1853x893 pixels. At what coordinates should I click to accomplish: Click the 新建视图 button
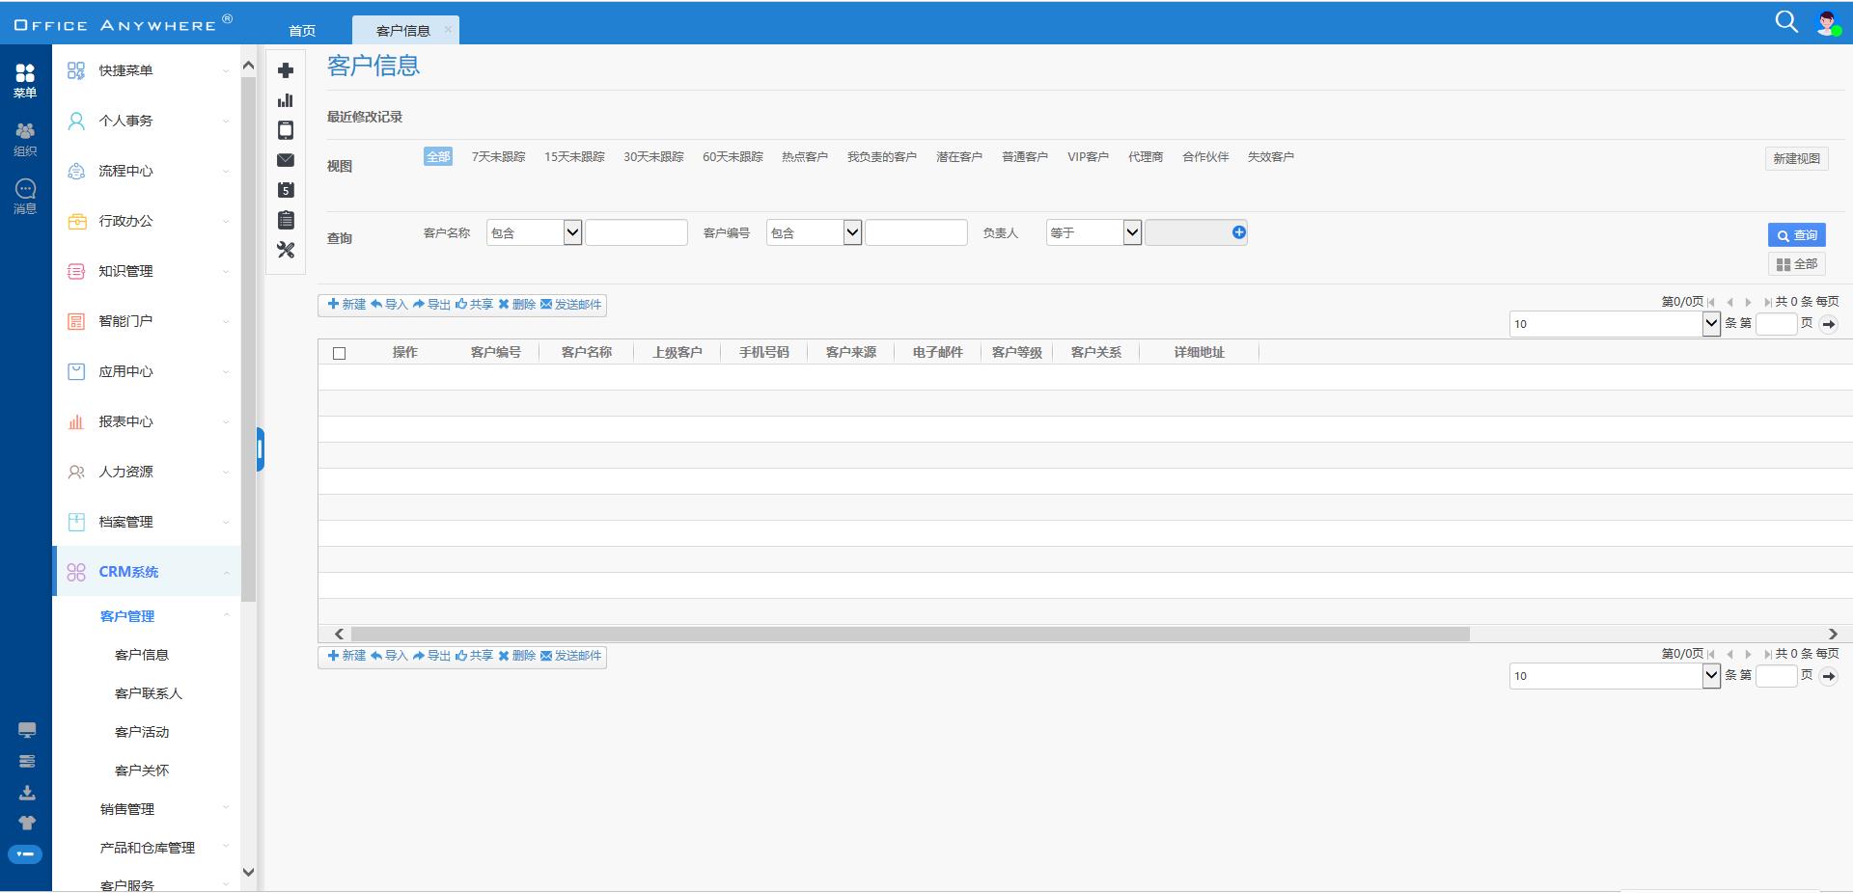1795,158
